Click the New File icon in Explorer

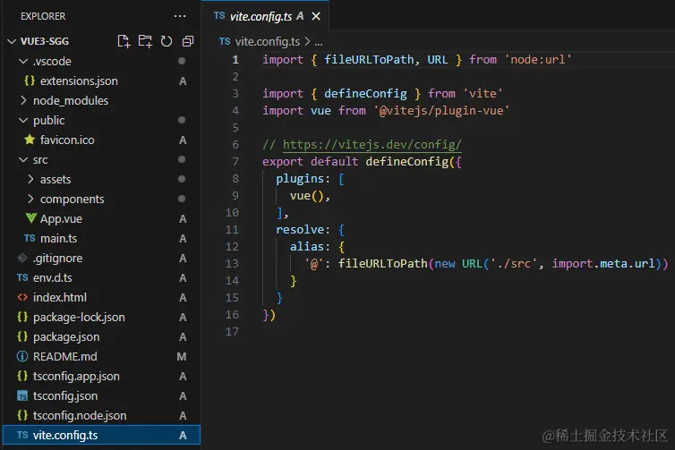124,41
